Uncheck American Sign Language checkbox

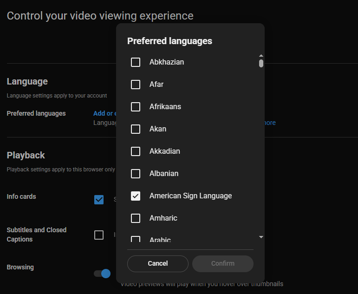136,196
